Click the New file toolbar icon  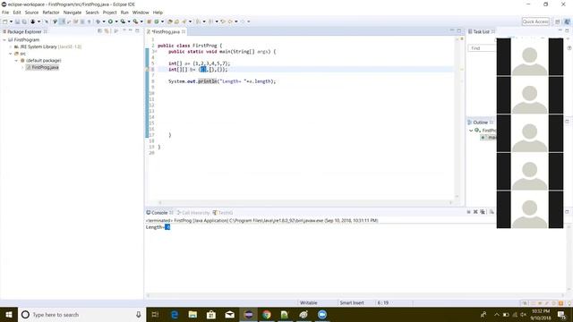pyautogui.click(x=5, y=21)
